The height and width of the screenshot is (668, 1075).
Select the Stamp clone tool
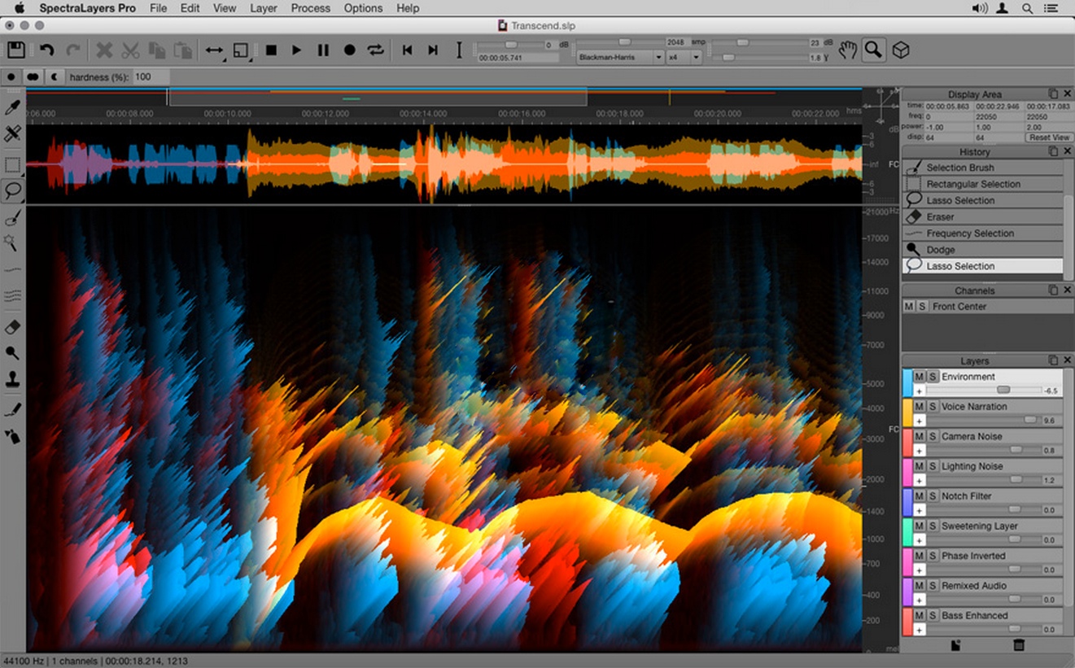coord(12,379)
